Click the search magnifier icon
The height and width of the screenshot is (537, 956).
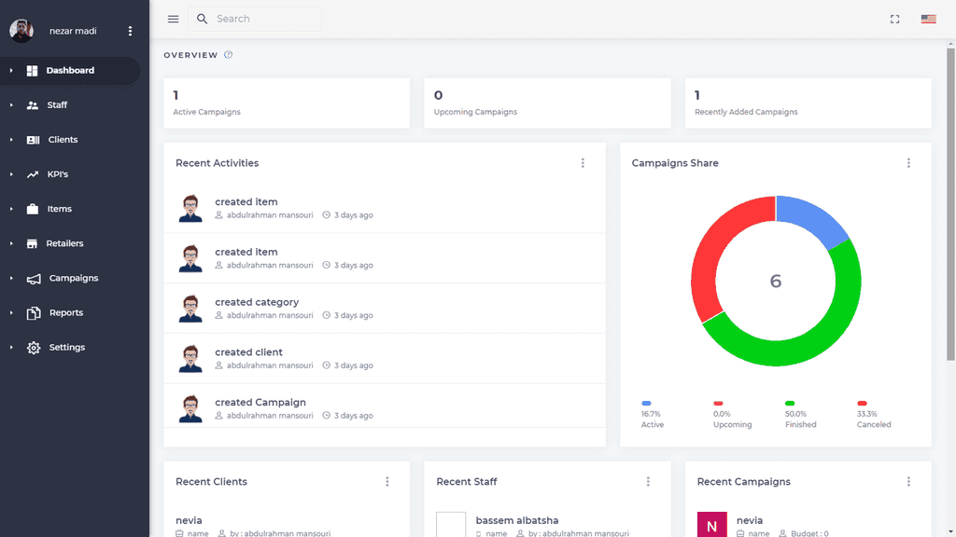pos(202,19)
